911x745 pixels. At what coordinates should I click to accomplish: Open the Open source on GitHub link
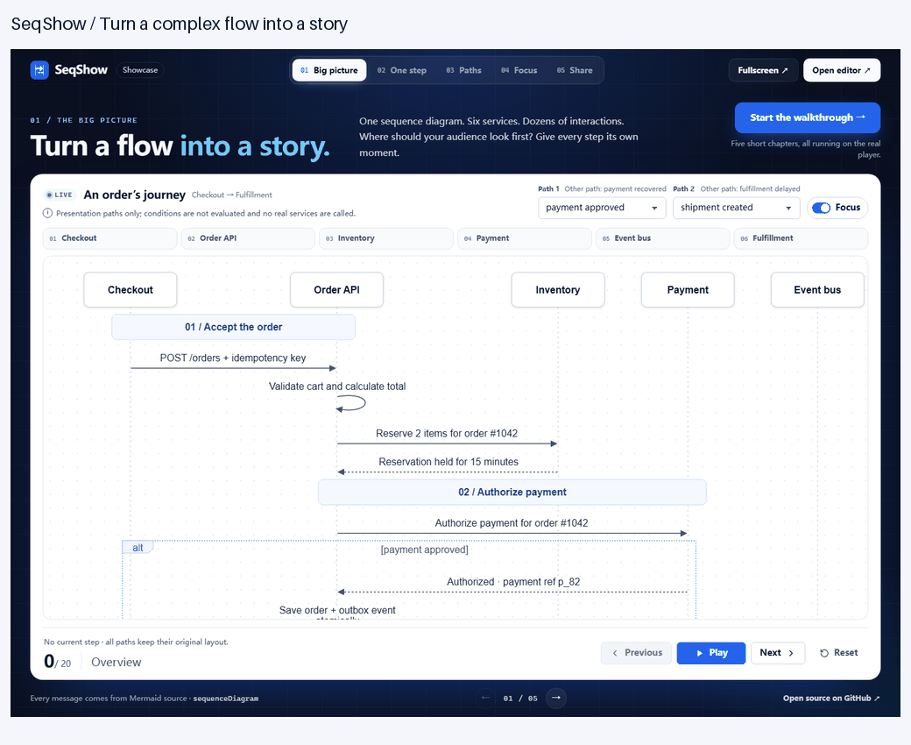pos(831,698)
